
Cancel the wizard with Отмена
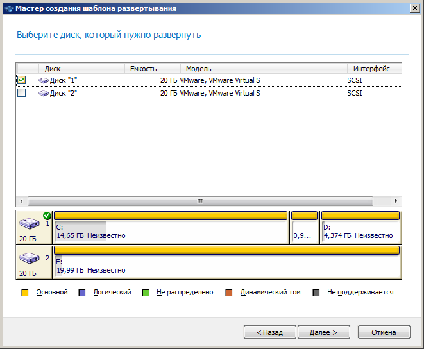tap(384, 332)
